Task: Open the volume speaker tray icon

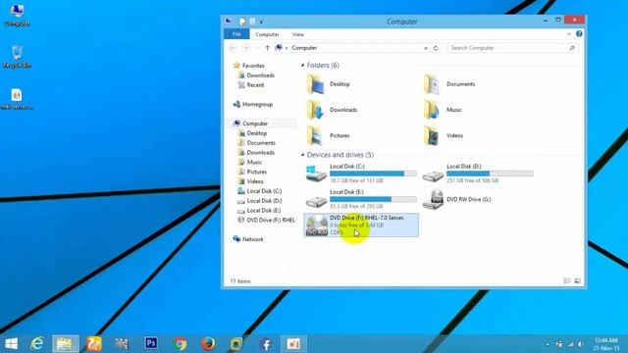Action: [x=580, y=344]
